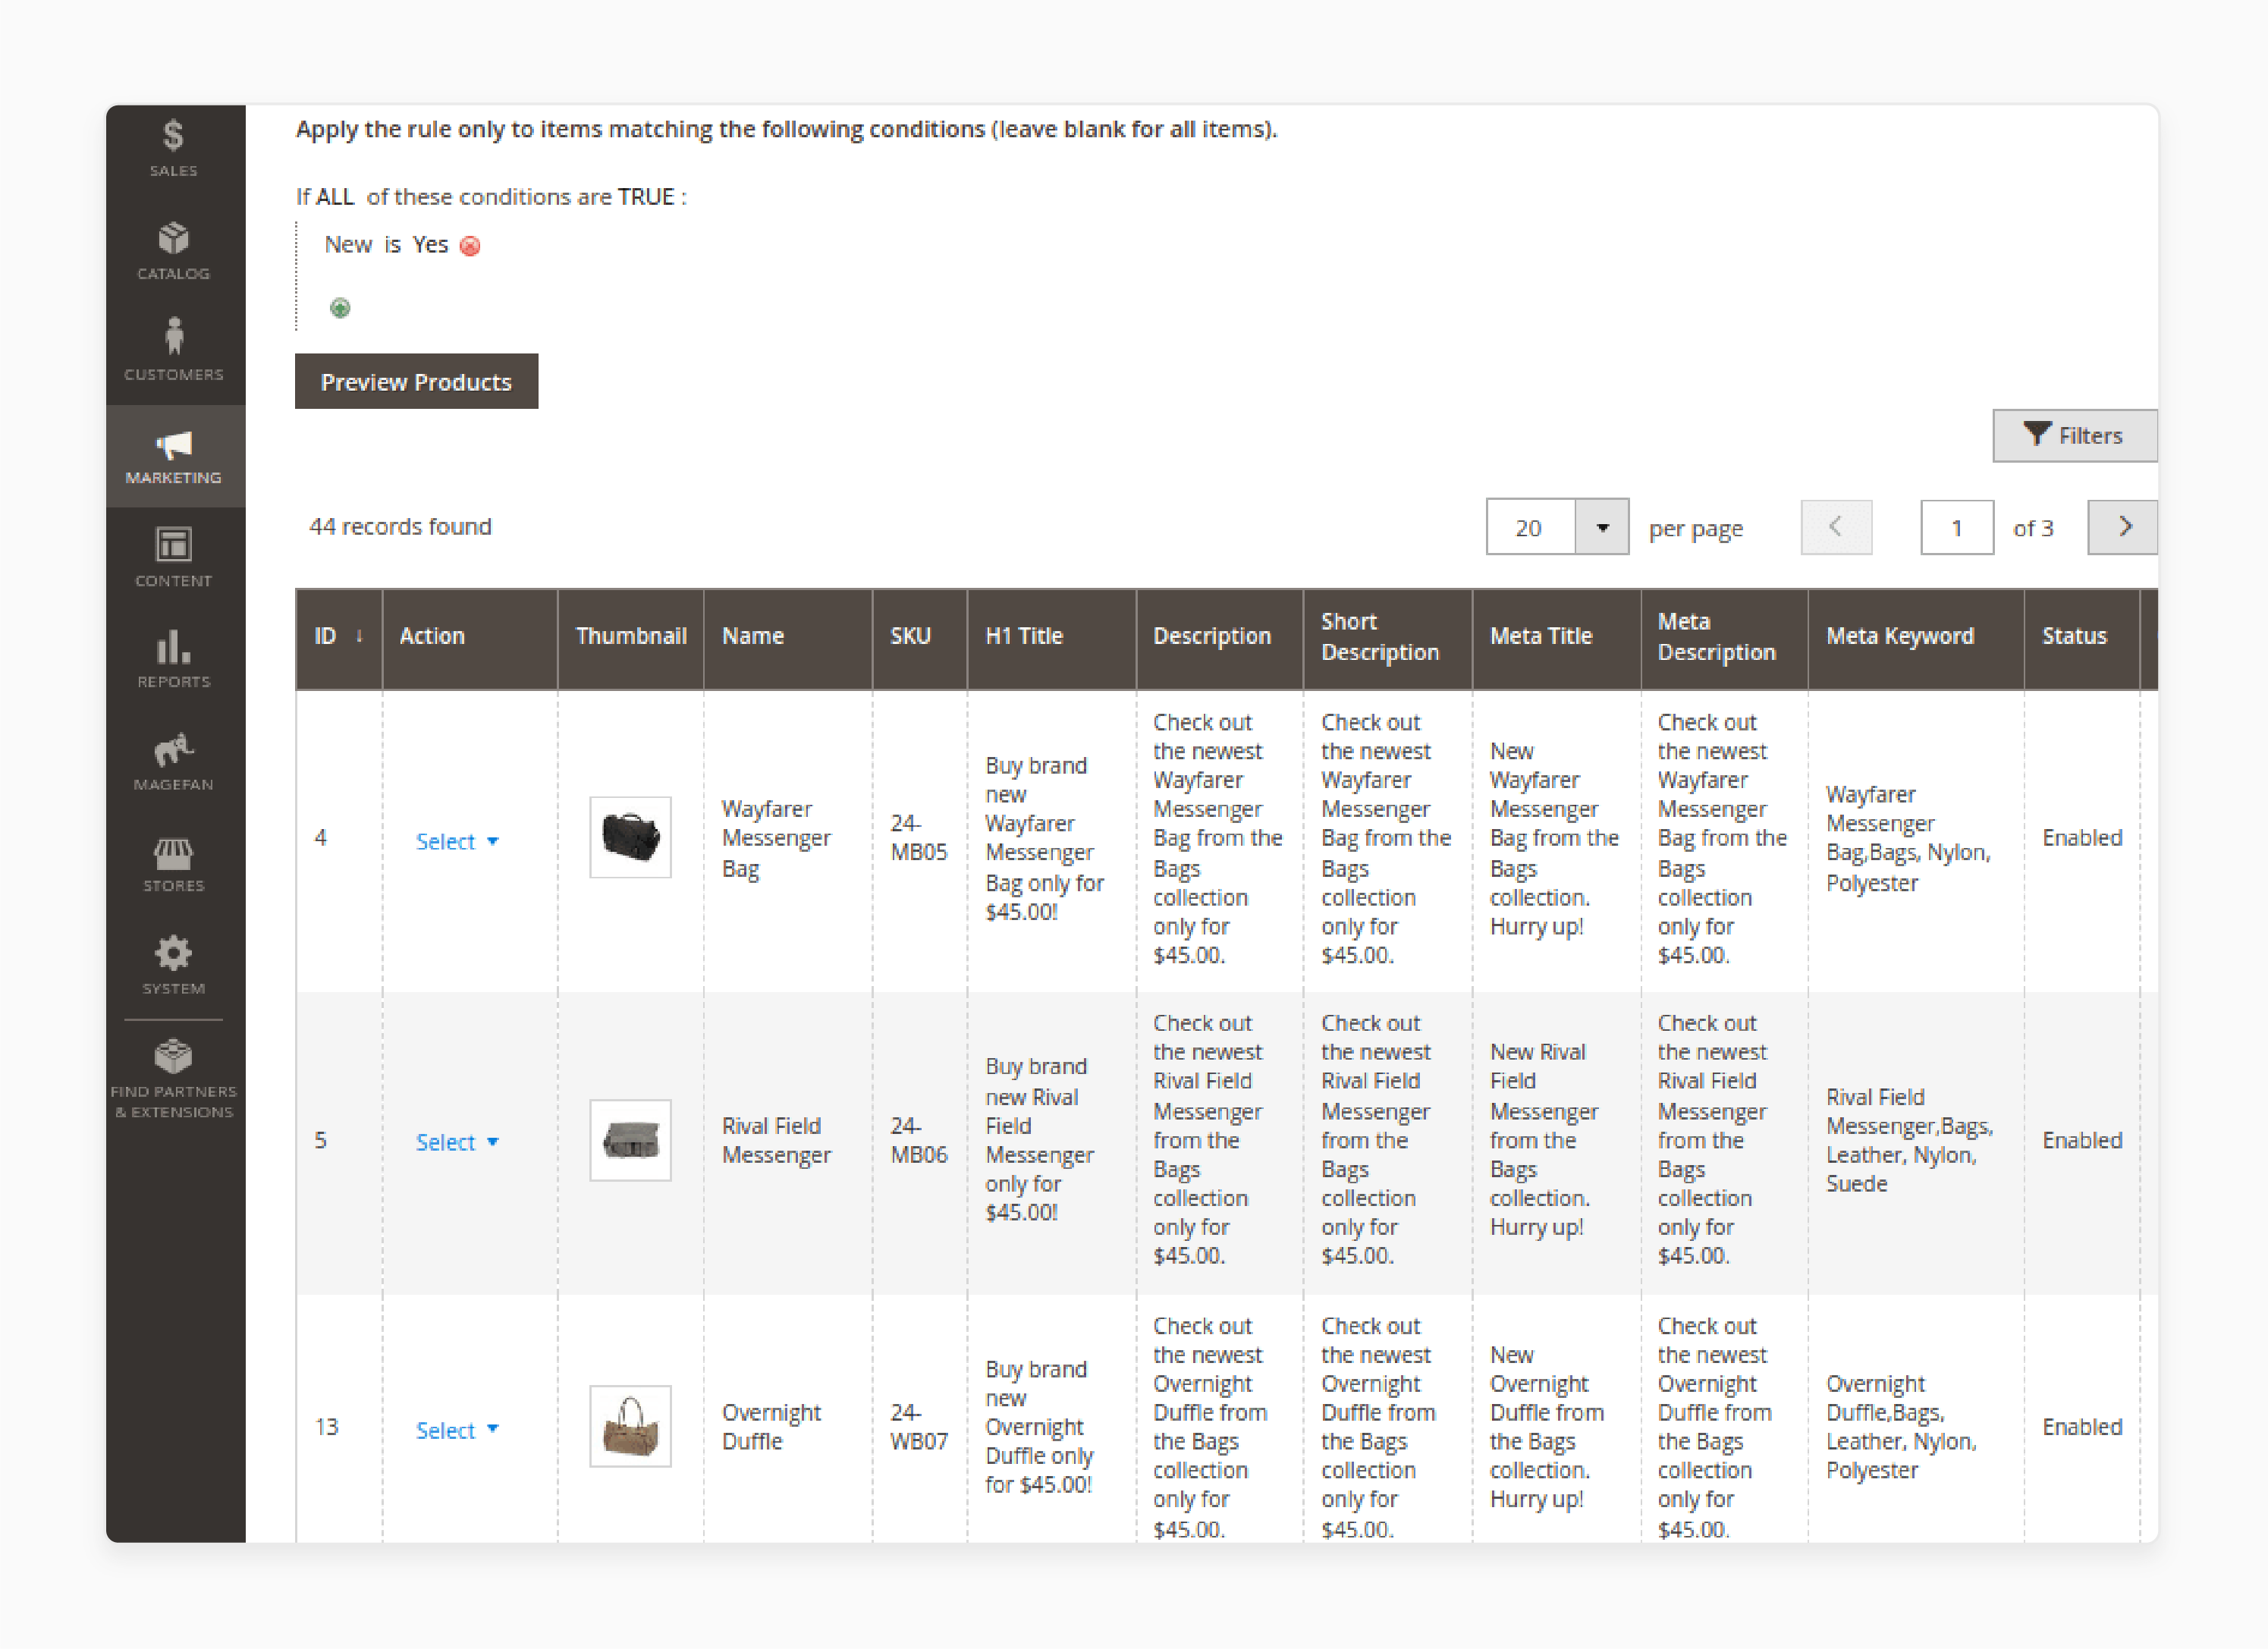Click the name 'Overnight Duffle'
Image resolution: width=2268 pixels, height=1649 pixels.
pos(771,1427)
